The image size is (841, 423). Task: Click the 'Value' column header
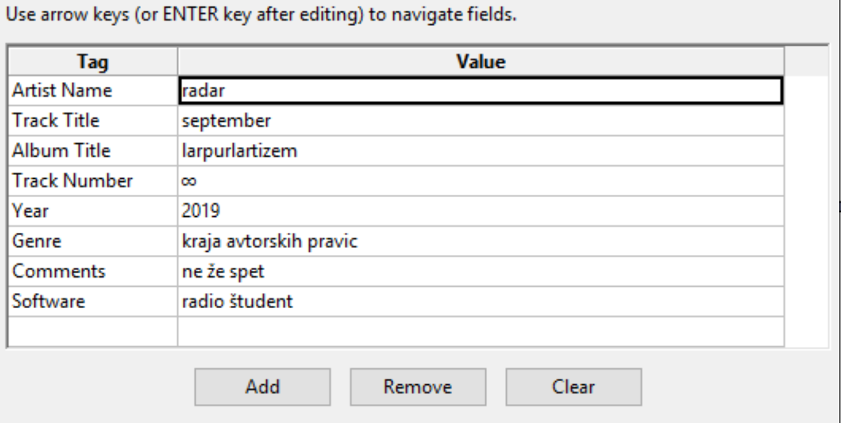[480, 62]
